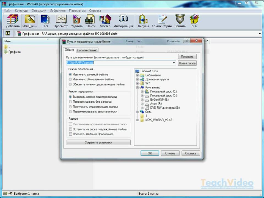Confirm extraction with OK
The height and width of the screenshot is (198, 264).
150,153
